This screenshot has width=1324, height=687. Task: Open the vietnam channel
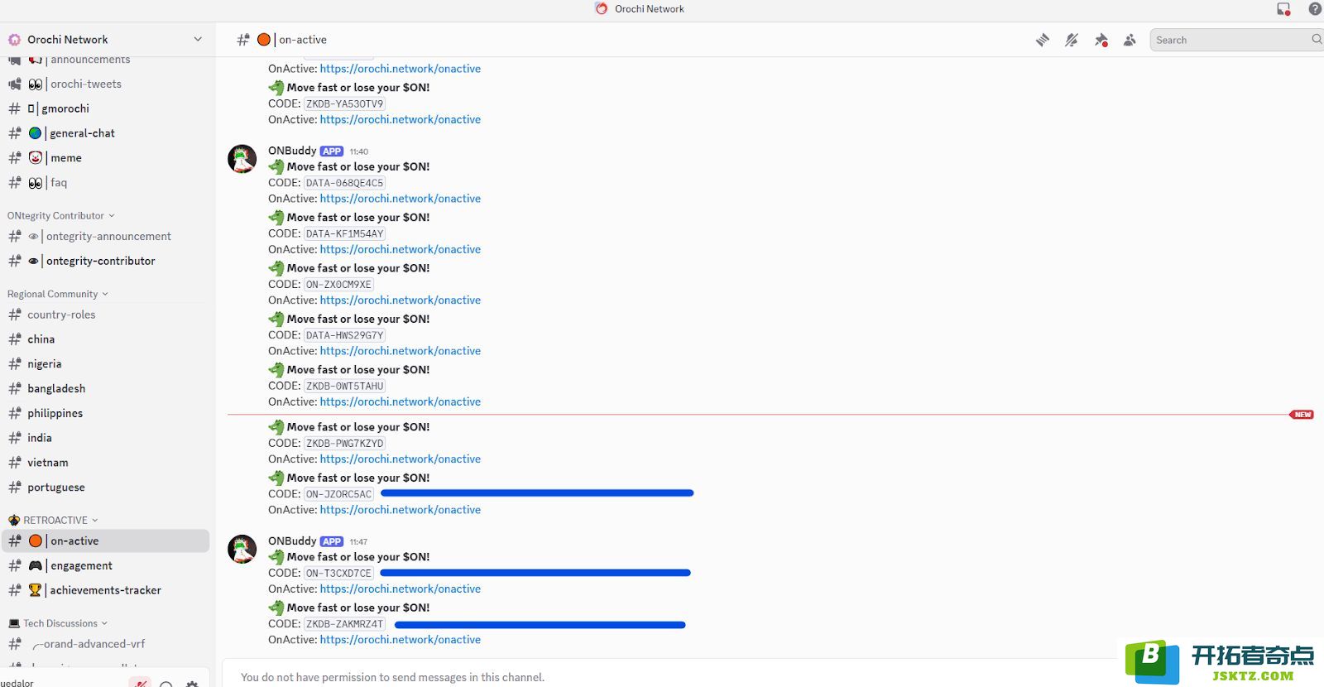click(105, 463)
